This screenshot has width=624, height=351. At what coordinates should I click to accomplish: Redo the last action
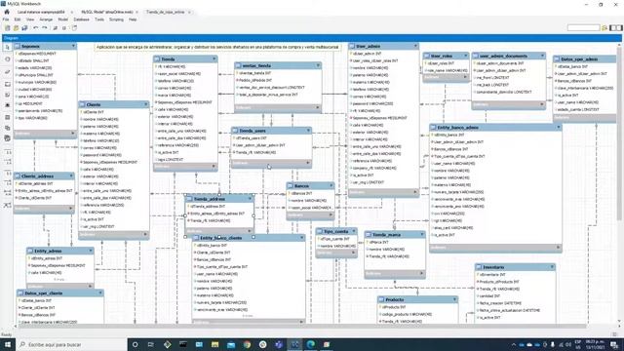(45, 28)
